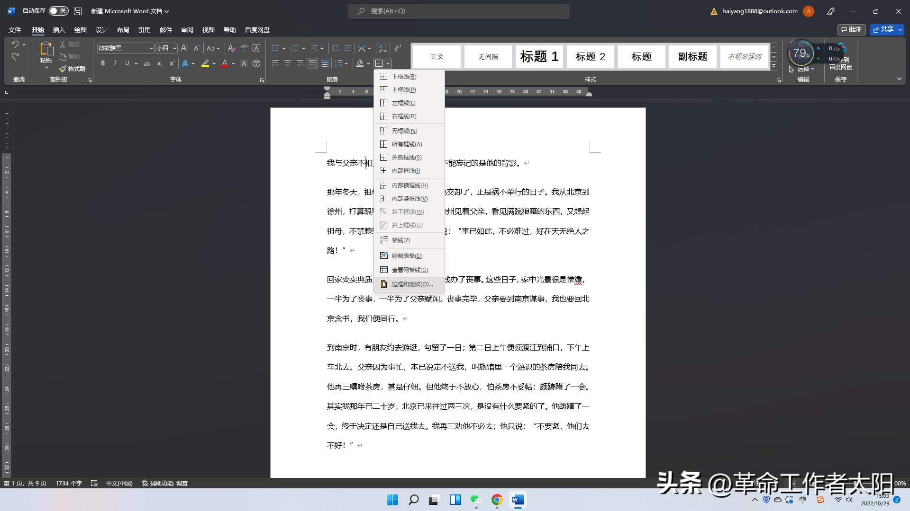This screenshot has width=910, height=511.
Task: Click the 批注 comments button
Action: tap(851, 29)
